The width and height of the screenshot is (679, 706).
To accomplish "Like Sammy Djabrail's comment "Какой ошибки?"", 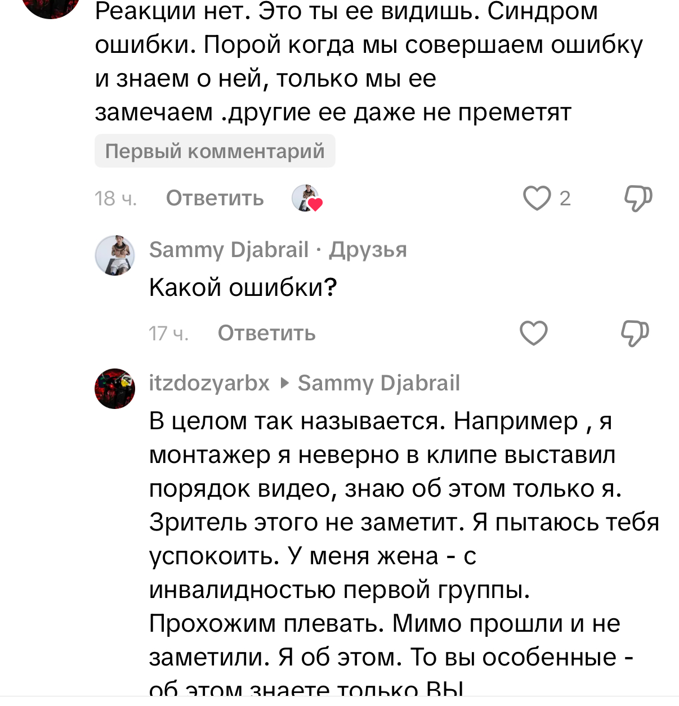I will pyautogui.click(x=533, y=333).
